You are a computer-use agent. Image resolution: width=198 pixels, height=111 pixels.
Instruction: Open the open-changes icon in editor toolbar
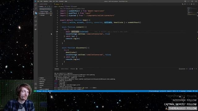click(183, 4)
